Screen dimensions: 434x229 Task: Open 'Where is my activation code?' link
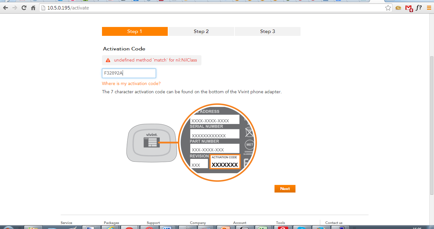(131, 83)
